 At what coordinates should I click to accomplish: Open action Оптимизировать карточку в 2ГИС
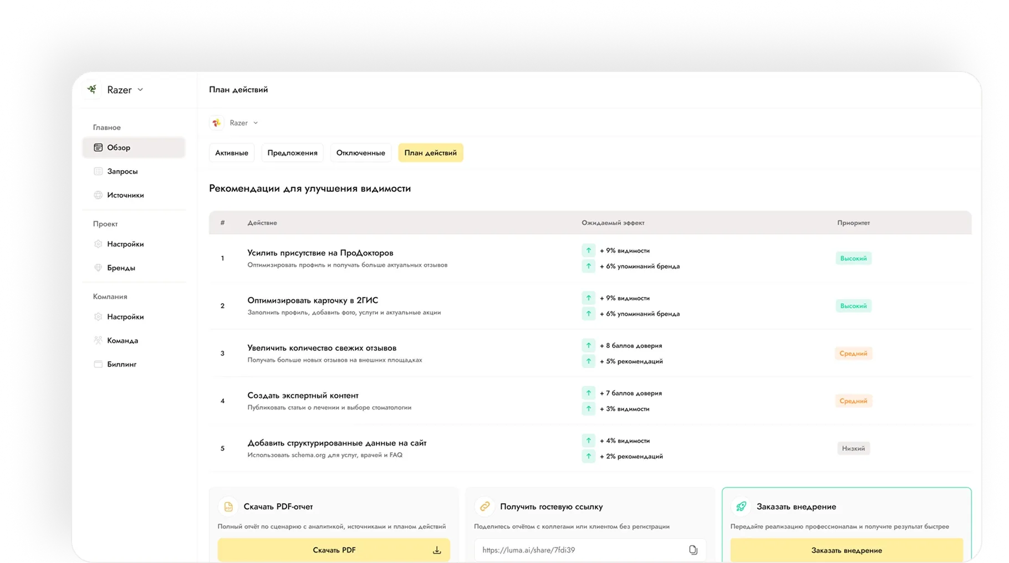tap(313, 300)
